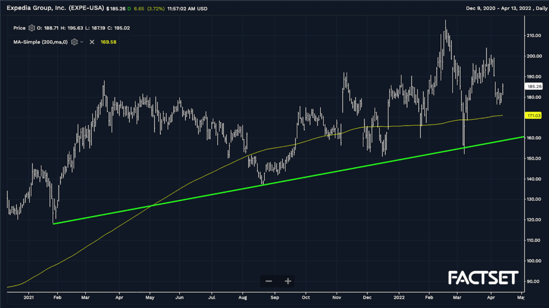Click the 185.26 current price axis tag
The width and height of the screenshot is (549, 308).
coord(534,86)
